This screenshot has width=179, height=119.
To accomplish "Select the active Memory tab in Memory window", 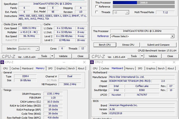I will (40, 68).
